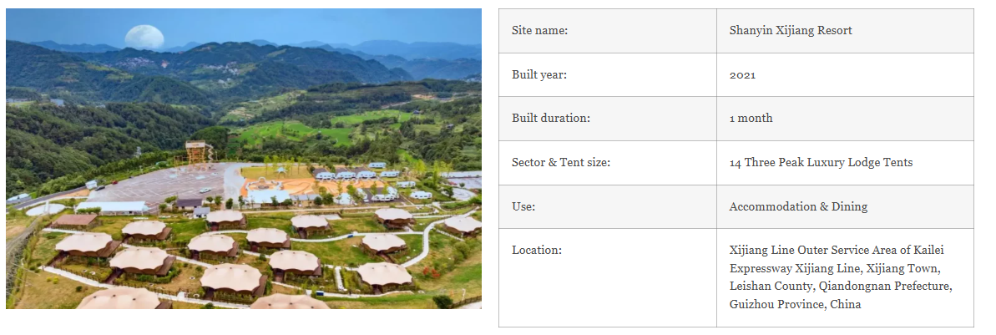This screenshot has width=996, height=335.
Task: Click the Shanyin Xijiang Resort aerial photo
Action: [243, 158]
